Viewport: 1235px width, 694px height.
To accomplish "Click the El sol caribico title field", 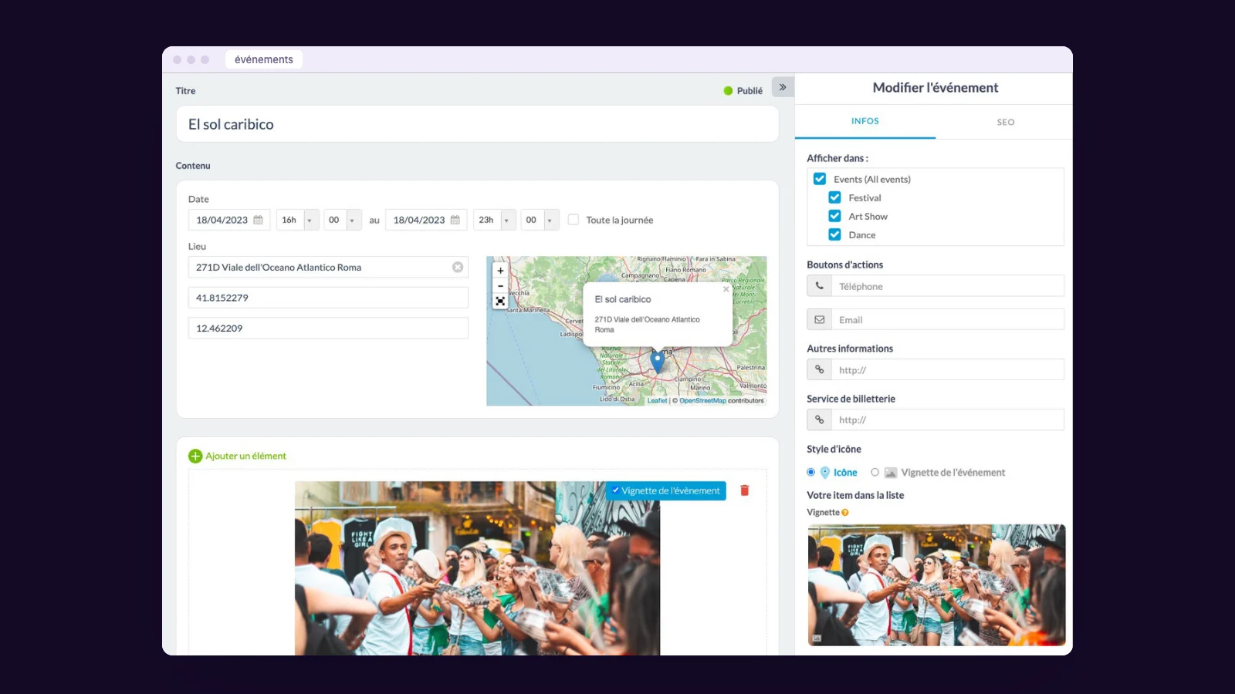I will click(477, 124).
